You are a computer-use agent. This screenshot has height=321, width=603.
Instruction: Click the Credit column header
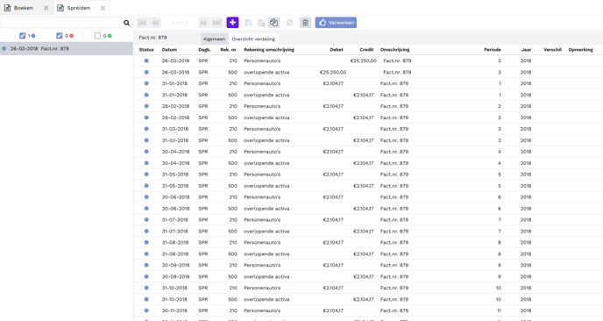(x=366, y=50)
